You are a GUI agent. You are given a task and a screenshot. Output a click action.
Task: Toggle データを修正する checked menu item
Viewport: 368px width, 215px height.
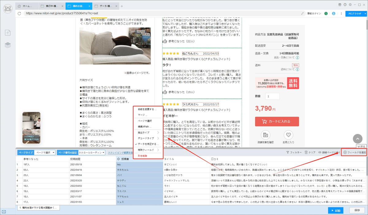click(148, 144)
